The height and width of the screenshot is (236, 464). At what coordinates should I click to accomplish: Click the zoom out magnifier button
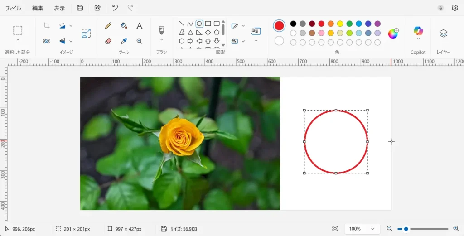click(x=390, y=229)
